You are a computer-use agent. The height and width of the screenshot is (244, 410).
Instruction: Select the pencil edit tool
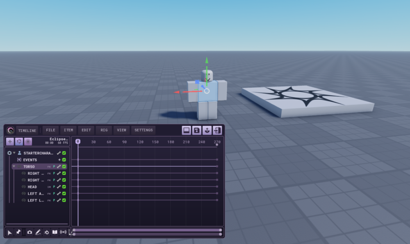click(38, 232)
